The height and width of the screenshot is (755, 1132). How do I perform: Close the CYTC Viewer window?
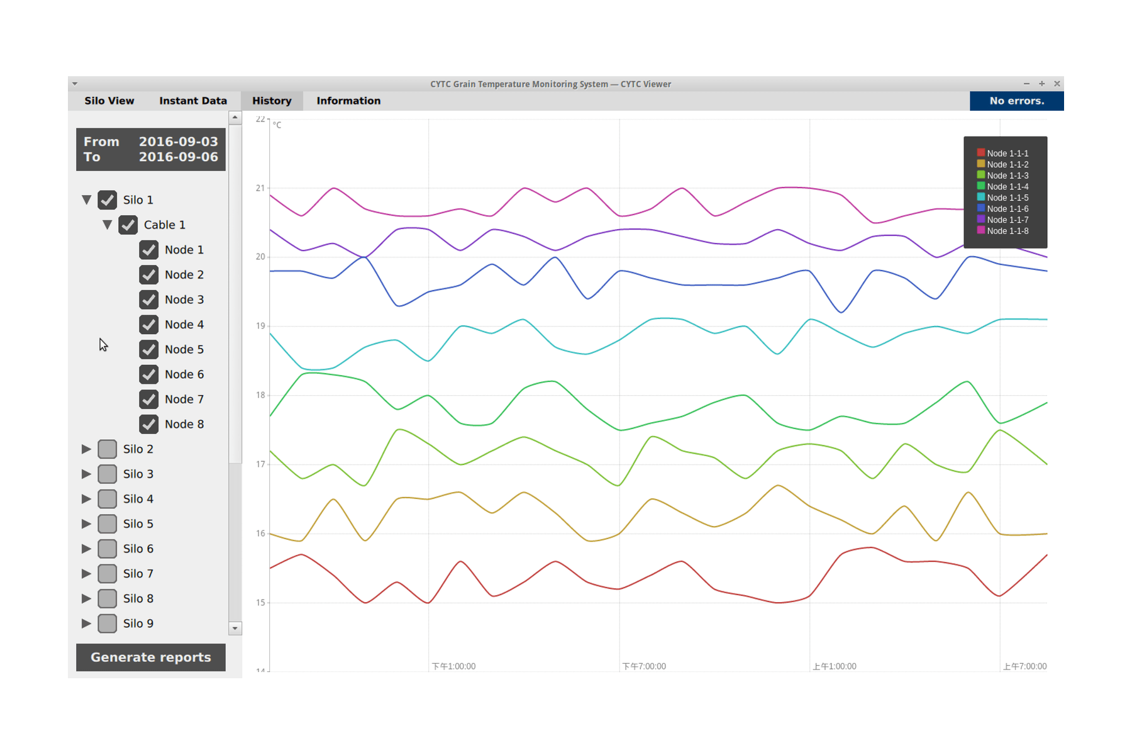pyautogui.click(x=1057, y=84)
